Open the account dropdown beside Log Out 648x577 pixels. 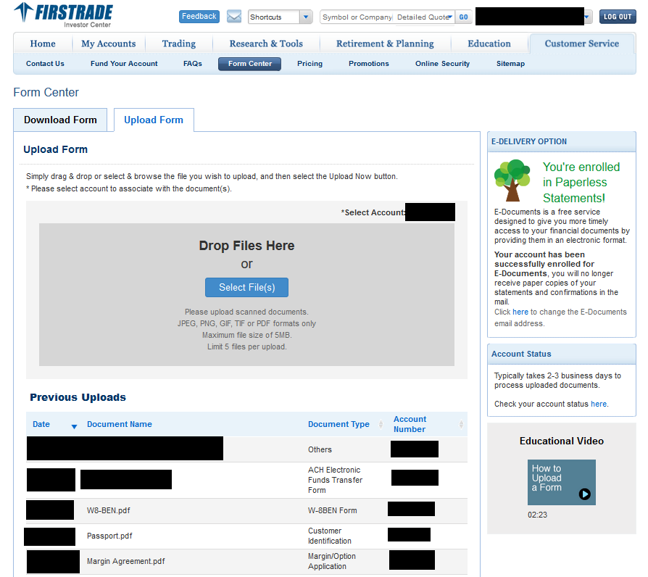click(587, 17)
